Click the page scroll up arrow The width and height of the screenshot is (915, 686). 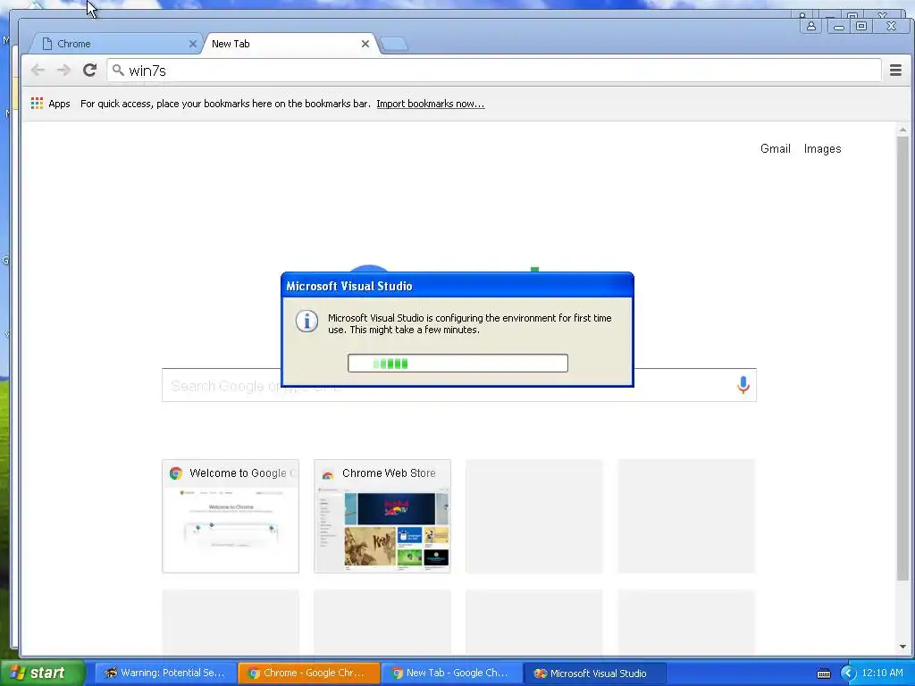902,130
